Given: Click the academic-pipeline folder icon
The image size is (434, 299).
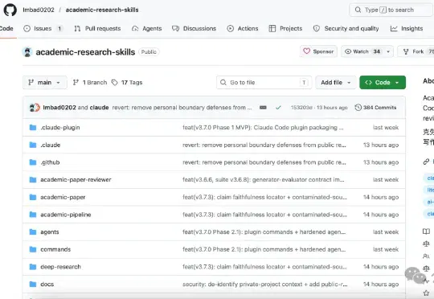Looking at the screenshot, I should pyautogui.click(x=33, y=215).
